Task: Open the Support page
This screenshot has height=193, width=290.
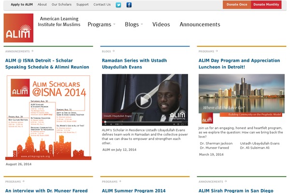Action: 83,4
